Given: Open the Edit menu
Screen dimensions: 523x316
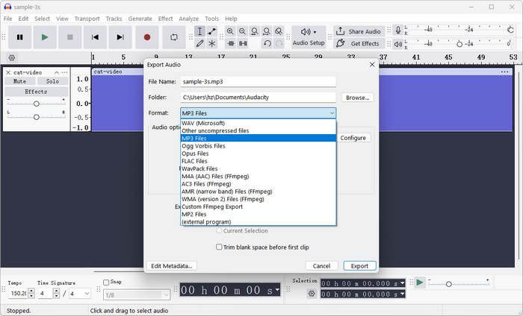Looking at the screenshot, I should tap(23, 19).
